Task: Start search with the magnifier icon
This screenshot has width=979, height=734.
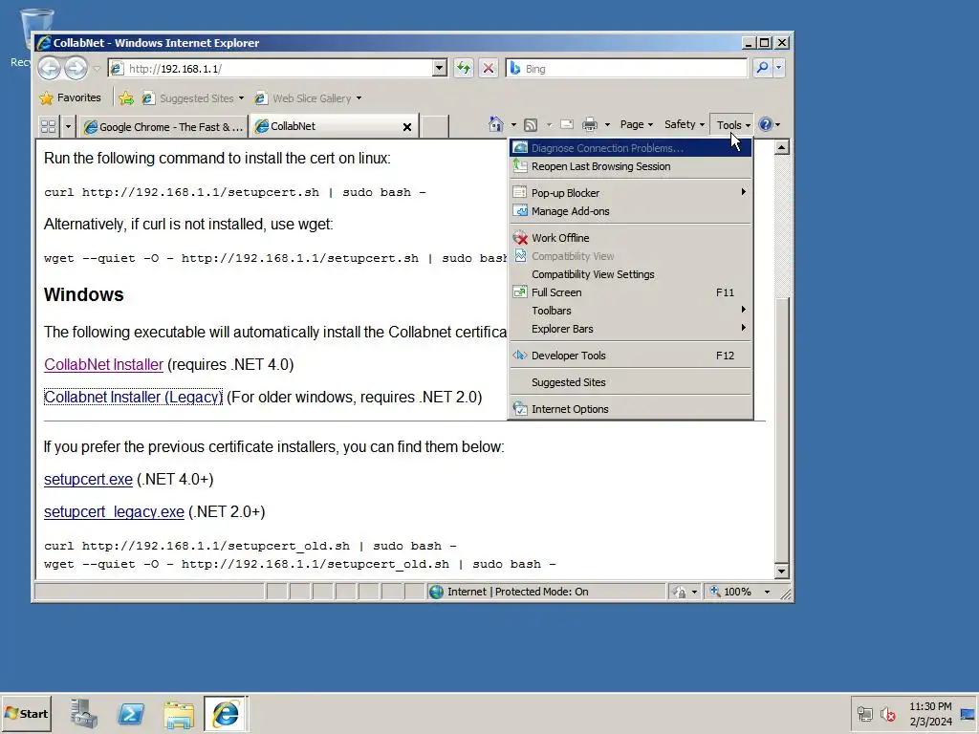Action: coord(762,68)
